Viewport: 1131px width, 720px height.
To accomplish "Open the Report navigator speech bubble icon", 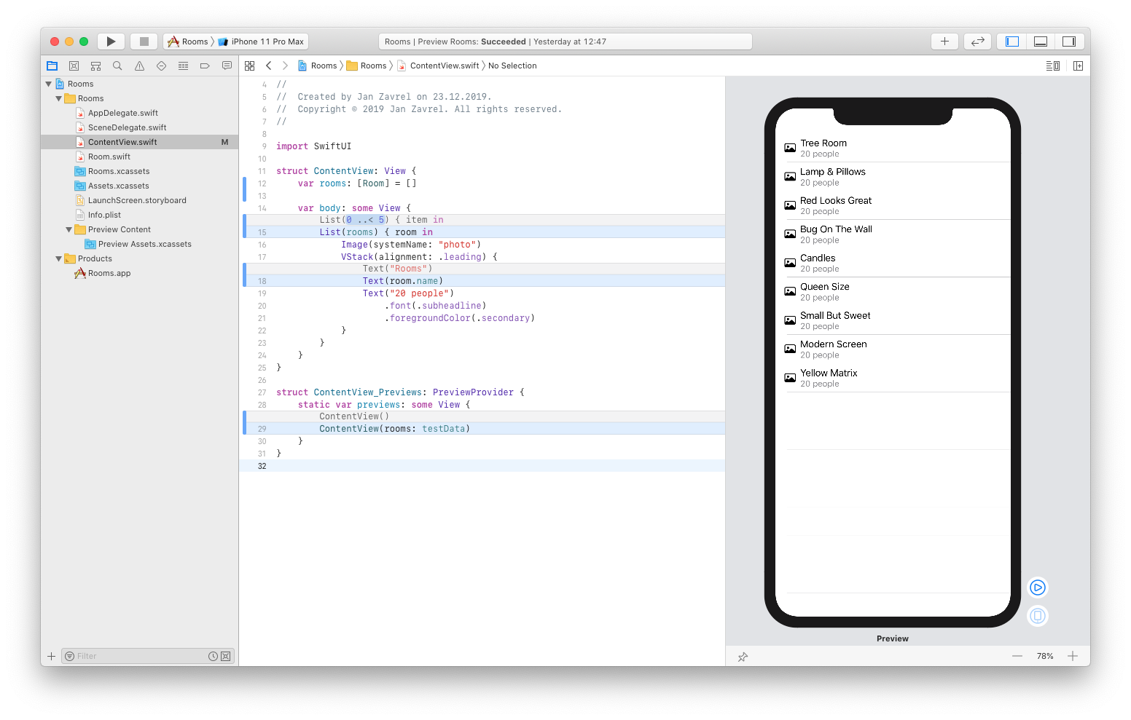I will pyautogui.click(x=227, y=66).
